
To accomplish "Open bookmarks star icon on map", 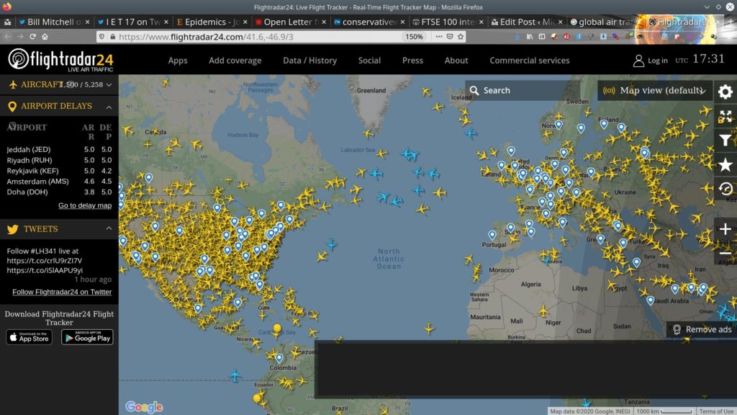I will [x=725, y=165].
